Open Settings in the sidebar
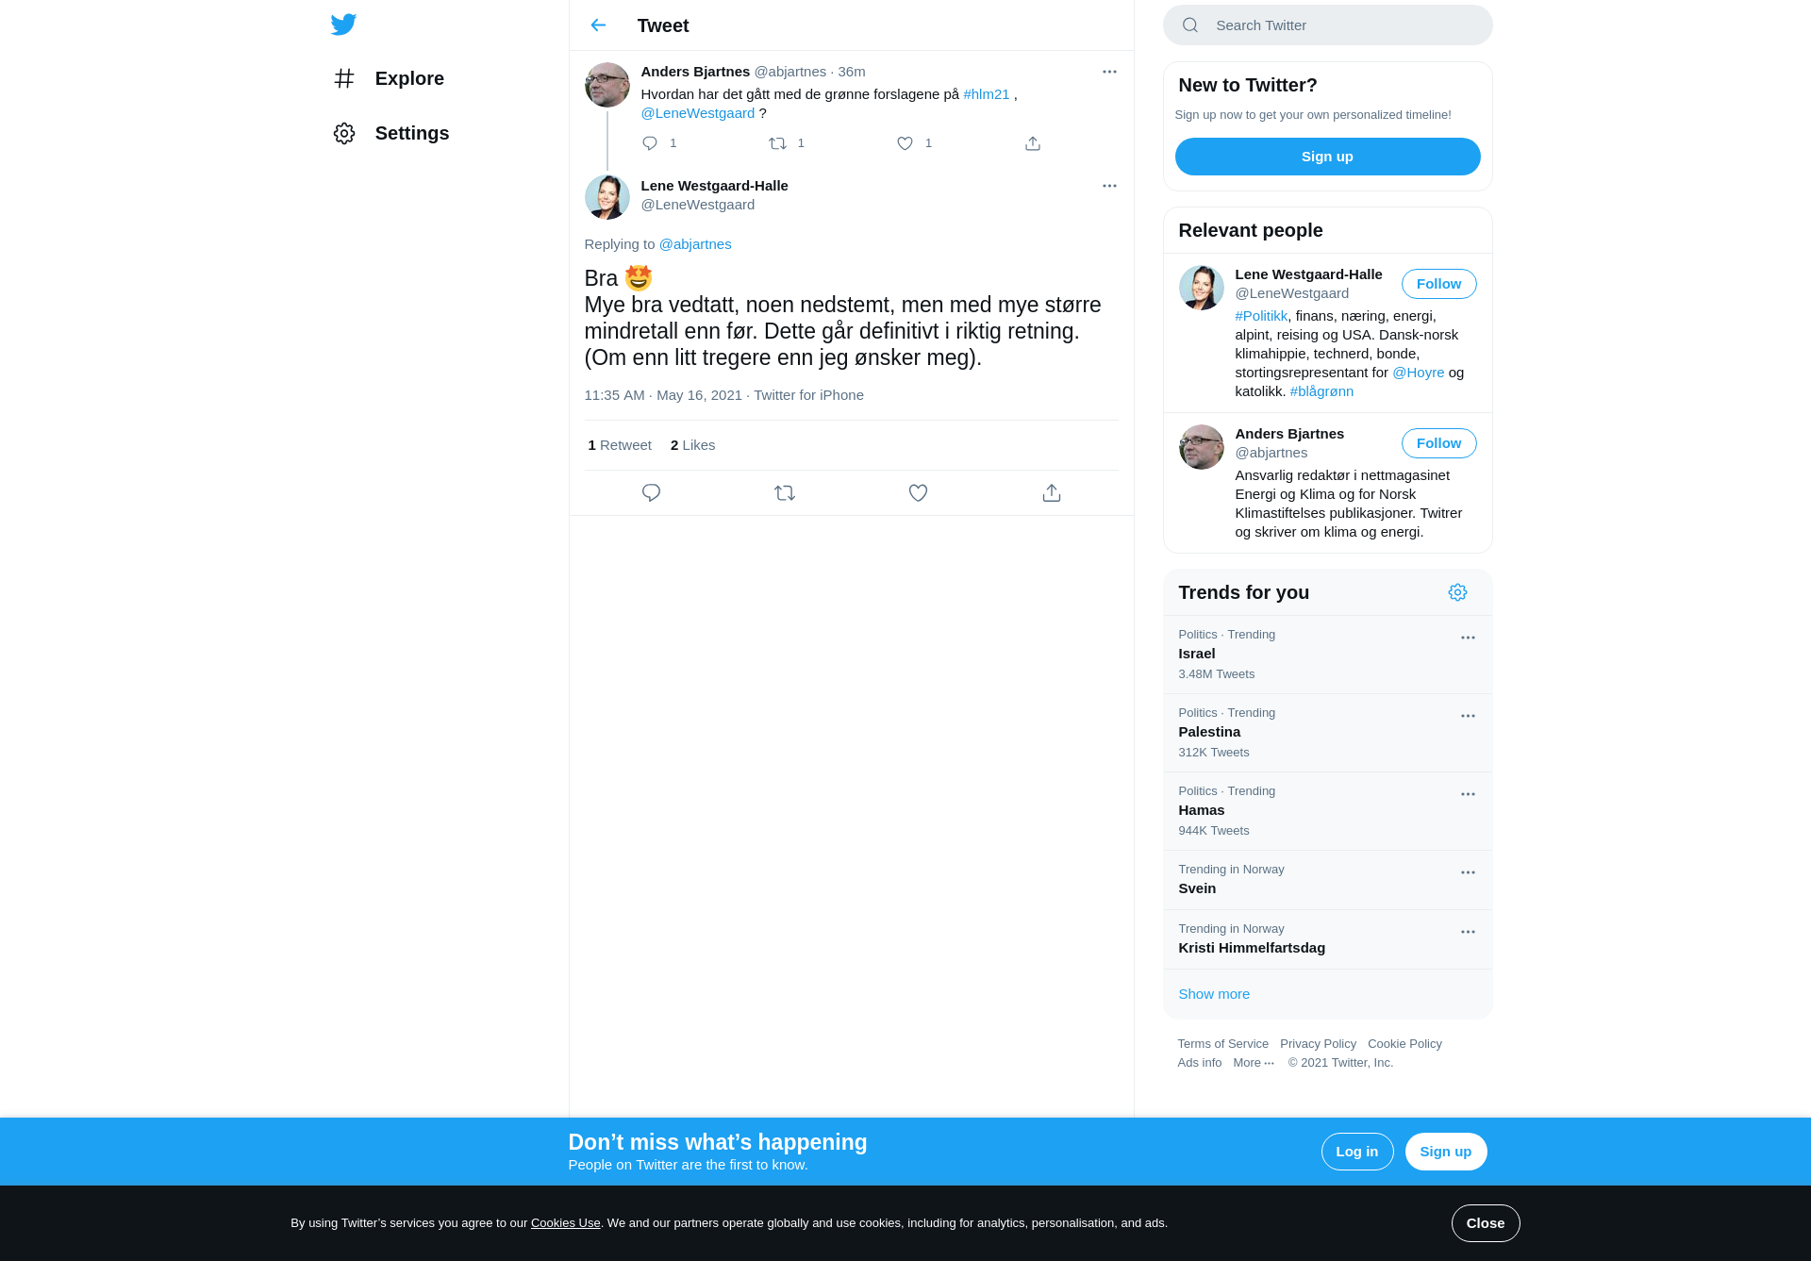This screenshot has width=1811, height=1261. [x=390, y=133]
